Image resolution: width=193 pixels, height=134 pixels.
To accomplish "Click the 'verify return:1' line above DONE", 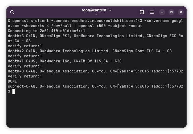I will click(x=25, y=76).
